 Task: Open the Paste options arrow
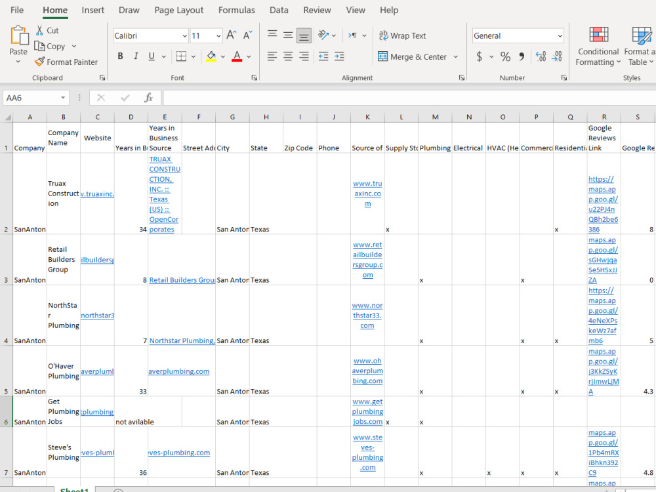tap(18, 62)
